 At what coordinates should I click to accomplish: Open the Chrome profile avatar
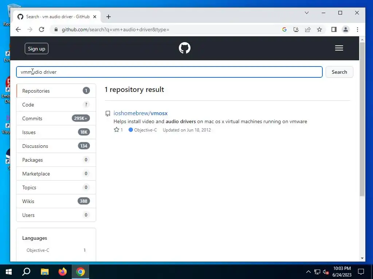click(x=345, y=29)
